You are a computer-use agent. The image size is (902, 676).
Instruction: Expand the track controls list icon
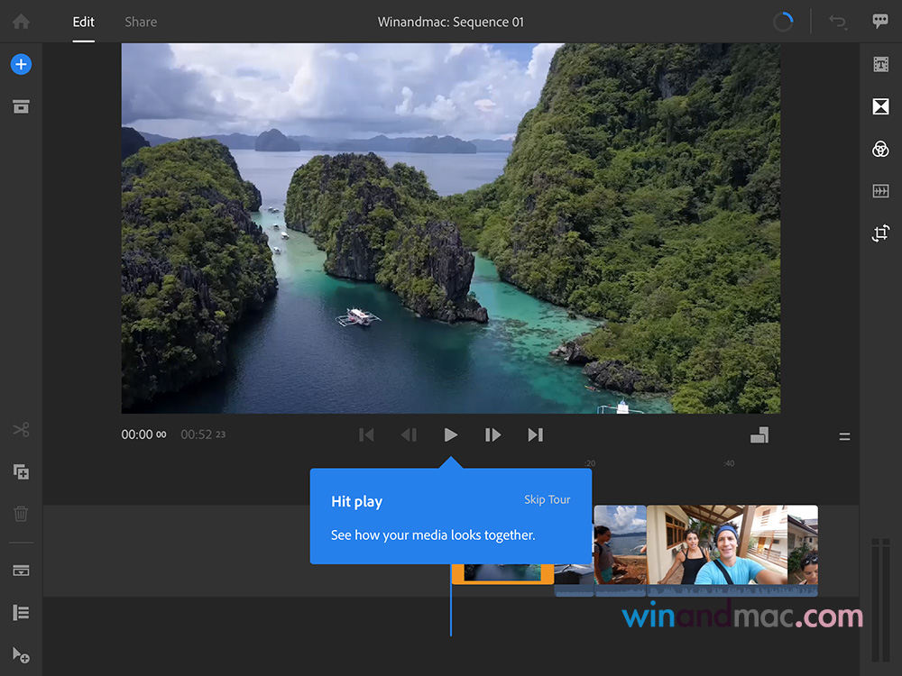coord(21,613)
